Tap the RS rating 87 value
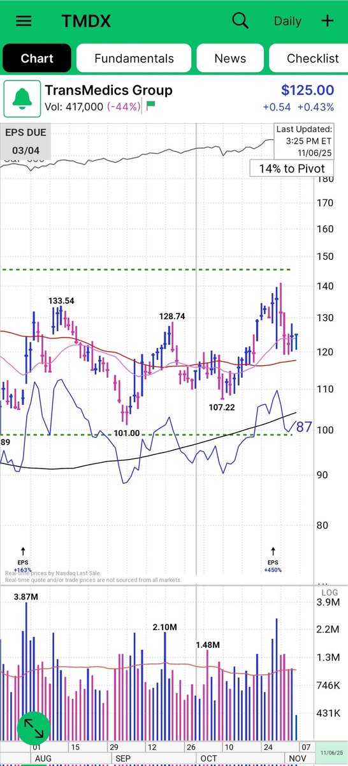Viewport: 348px width, 766px height. [305, 426]
